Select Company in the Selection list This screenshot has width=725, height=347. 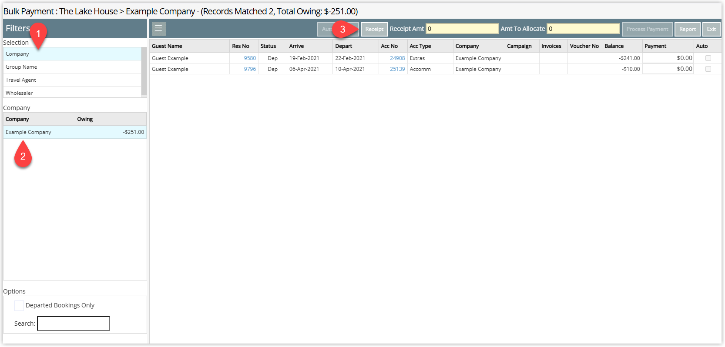click(x=72, y=54)
